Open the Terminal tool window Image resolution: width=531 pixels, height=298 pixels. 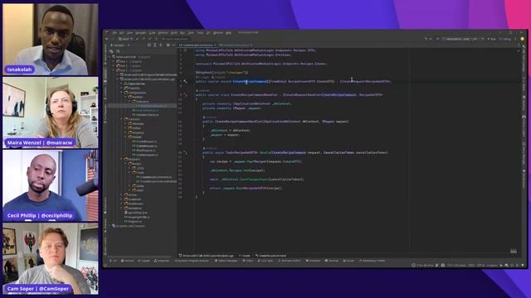(332, 261)
